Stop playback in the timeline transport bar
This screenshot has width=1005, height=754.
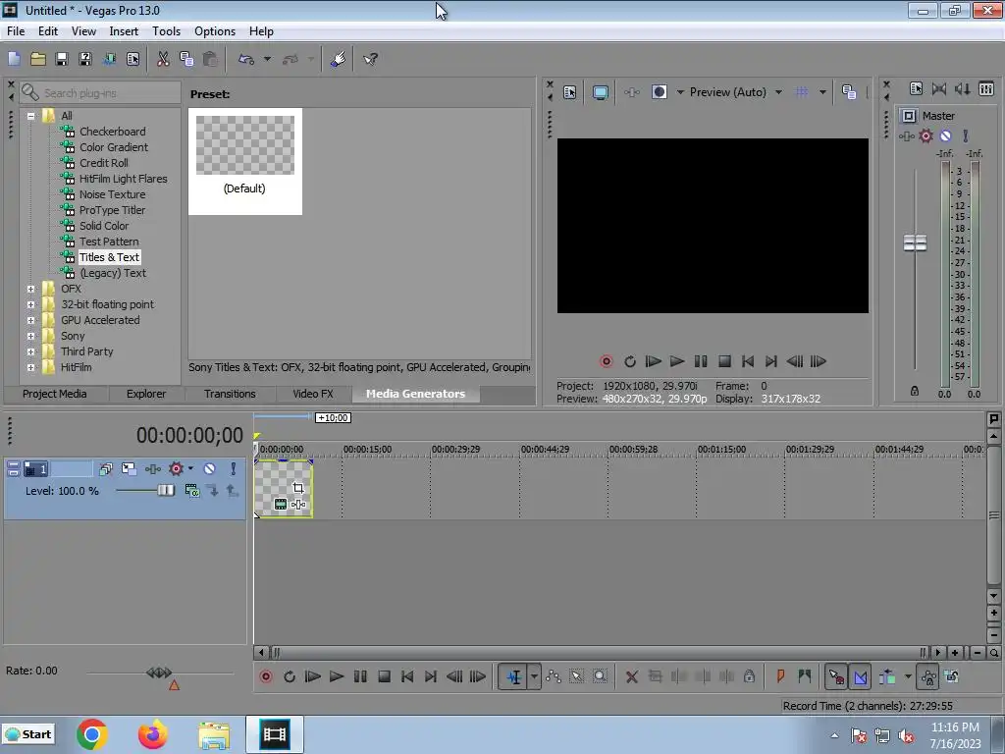384,676
